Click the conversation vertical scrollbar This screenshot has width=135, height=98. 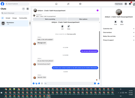click(99, 55)
